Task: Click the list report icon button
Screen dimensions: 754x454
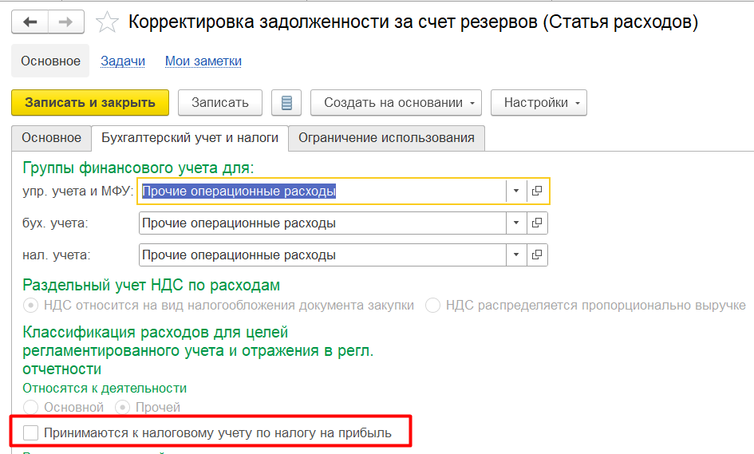Action: point(286,103)
